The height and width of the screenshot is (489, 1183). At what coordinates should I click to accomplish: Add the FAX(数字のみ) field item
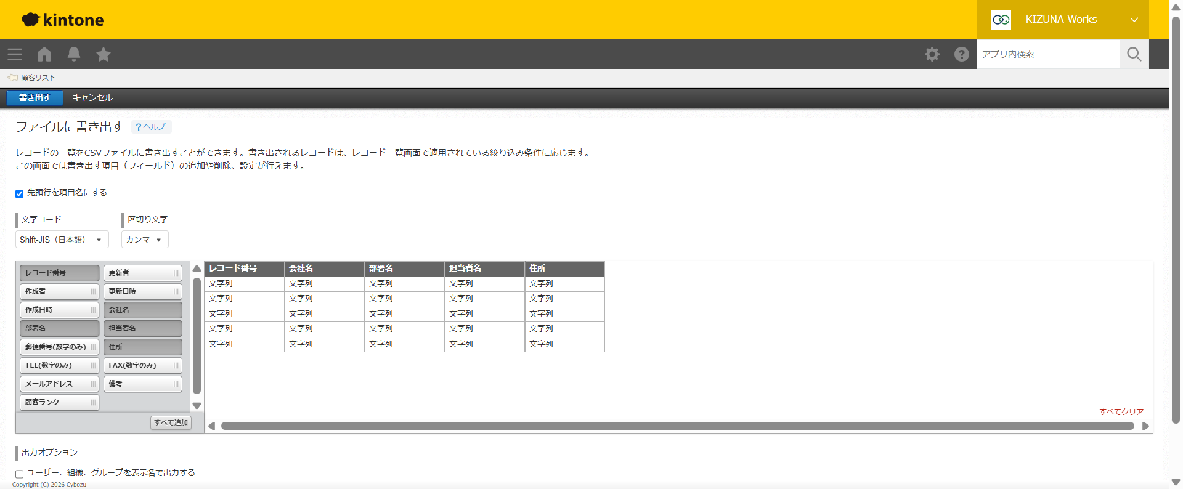pos(143,365)
